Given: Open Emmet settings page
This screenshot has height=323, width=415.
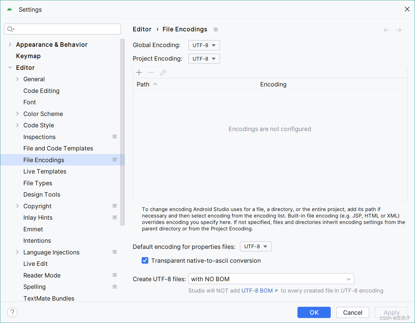Looking at the screenshot, I should pos(33,229).
